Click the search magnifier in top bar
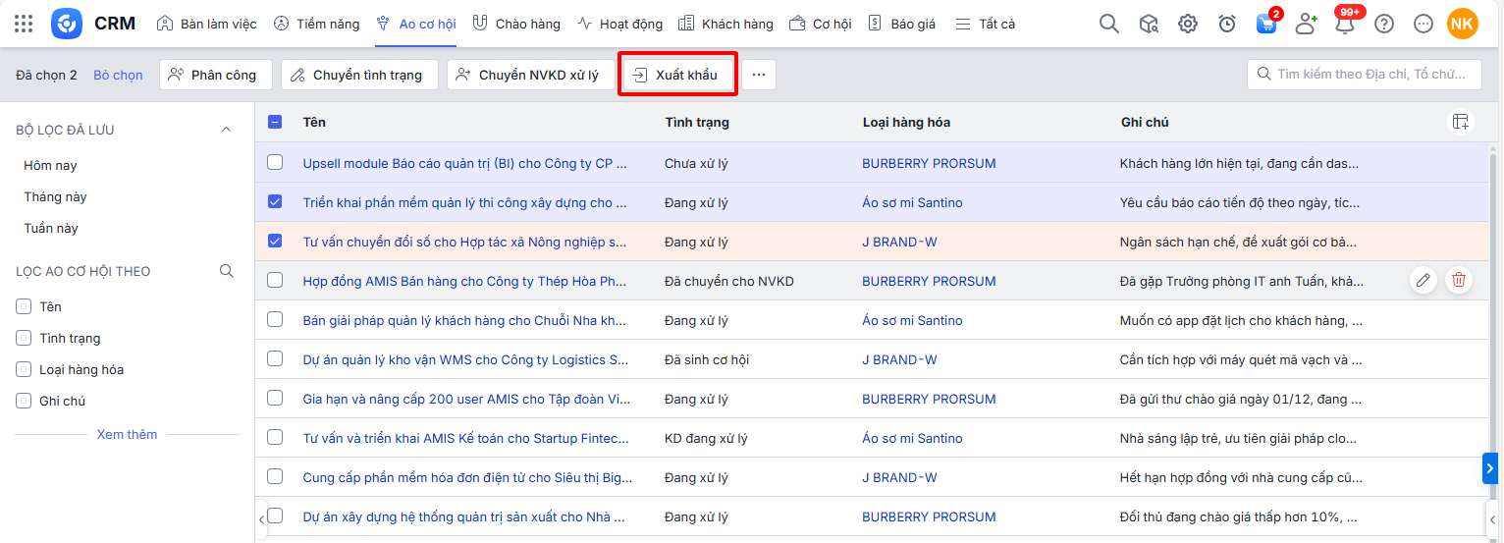The width and height of the screenshot is (1504, 543). (x=1108, y=24)
